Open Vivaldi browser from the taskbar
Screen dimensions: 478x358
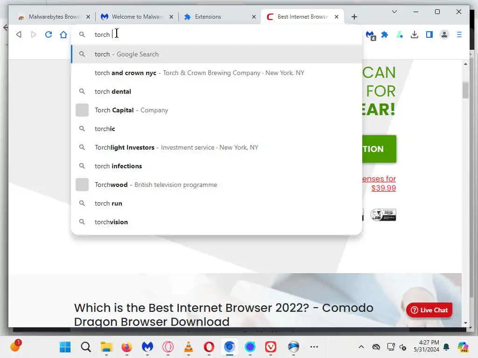271,347
